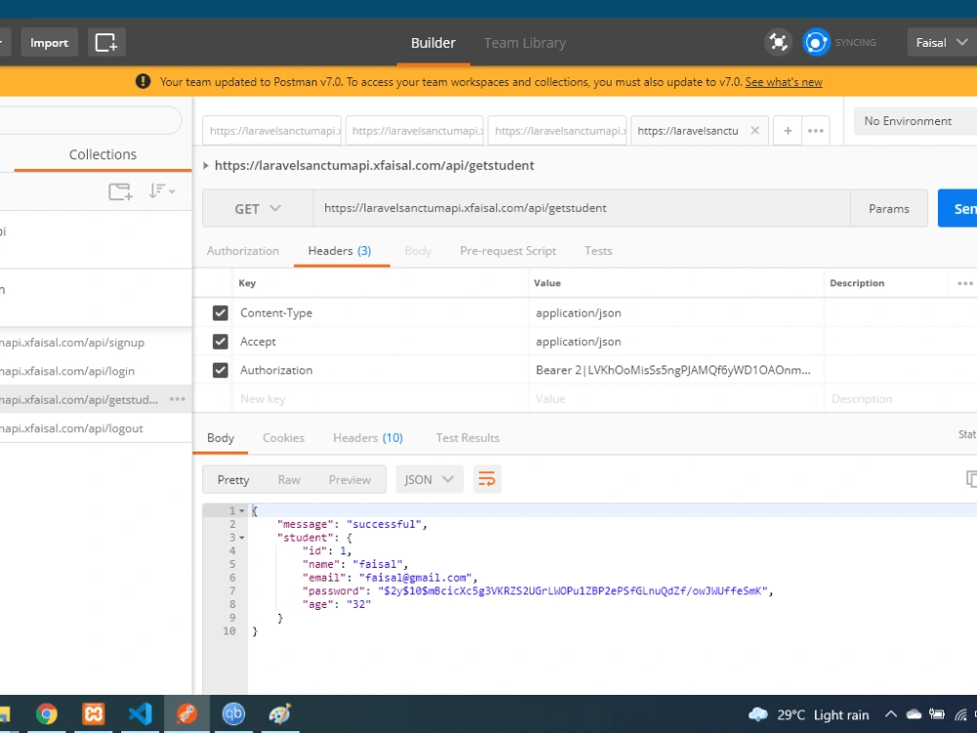Open XAMPP from the taskbar

94,713
